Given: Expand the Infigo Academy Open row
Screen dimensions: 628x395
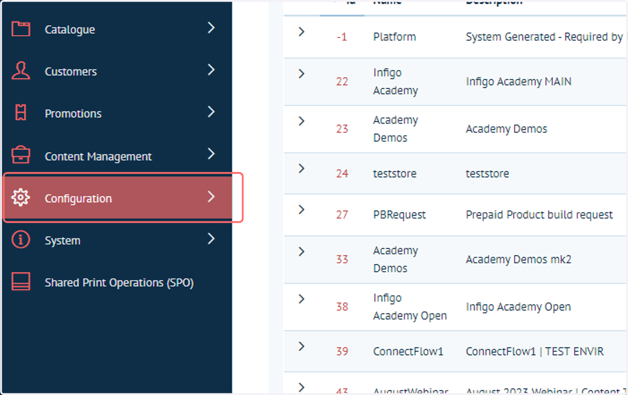Looking at the screenshot, I should [301, 299].
